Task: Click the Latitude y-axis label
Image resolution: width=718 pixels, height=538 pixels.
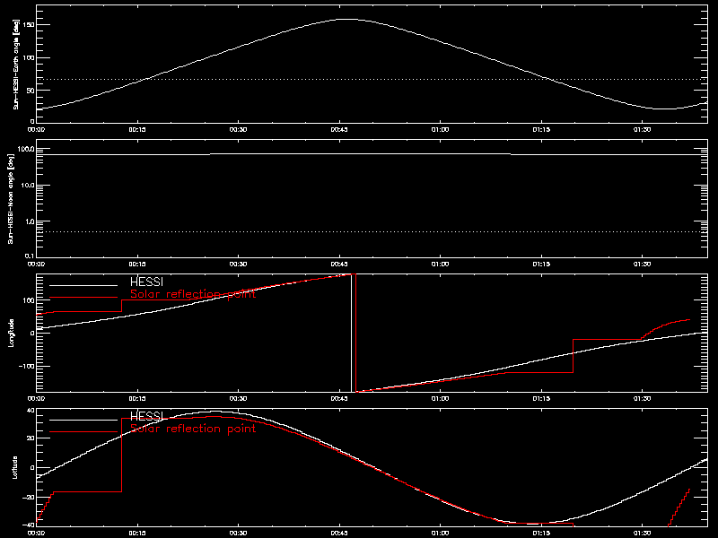Action: pos(14,467)
